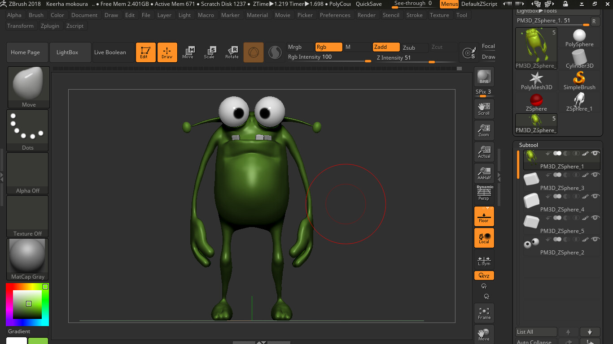613x344 pixels.
Task: Open the Preferences menu
Action: pos(335,15)
